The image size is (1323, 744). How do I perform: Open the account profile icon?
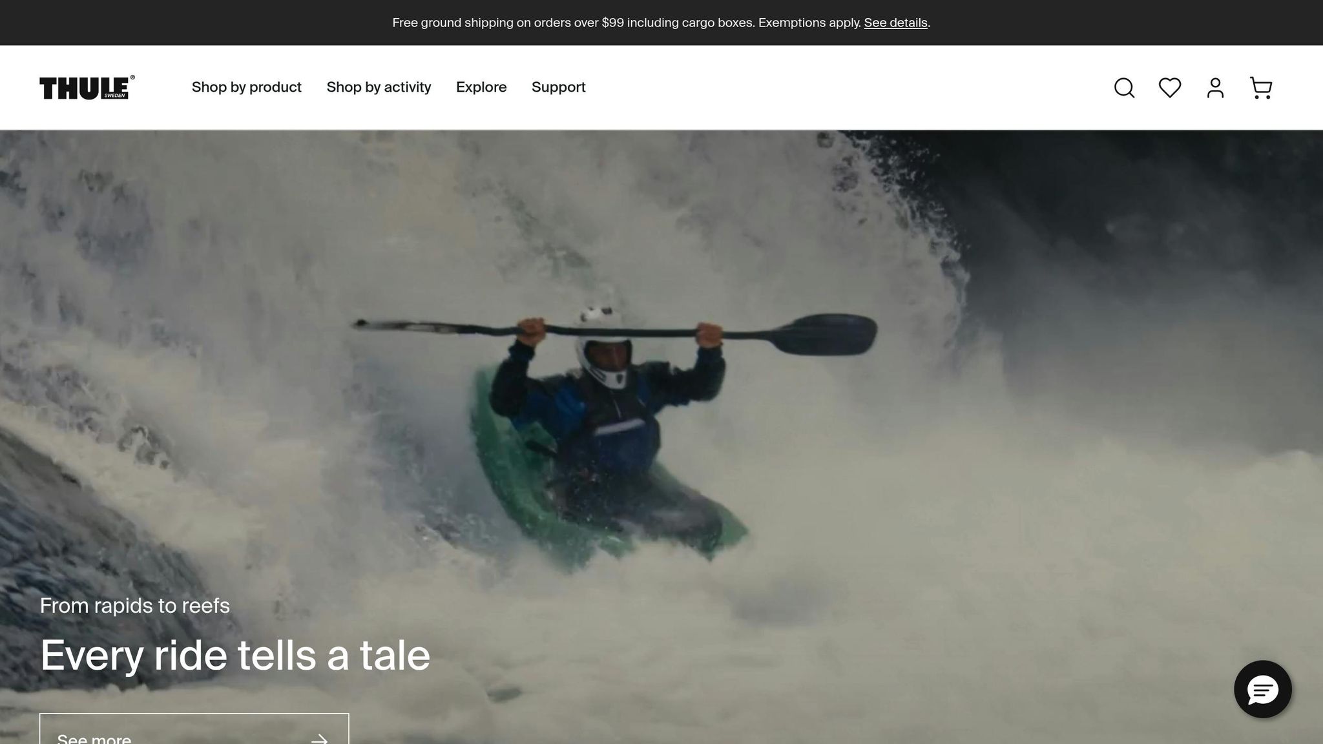1215,88
